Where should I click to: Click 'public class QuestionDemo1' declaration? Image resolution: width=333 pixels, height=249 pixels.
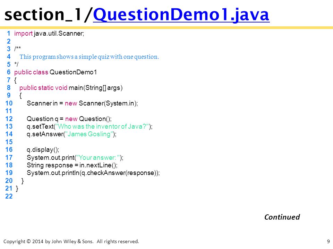pyautogui.click(x=55, y=72)
